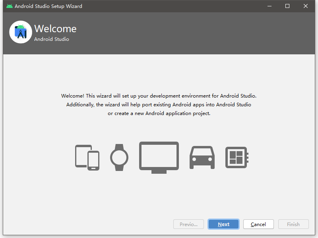Click the line starting with Additionally, the wizard
Viewport: 318px width, 238px height.
pos(159,105)
